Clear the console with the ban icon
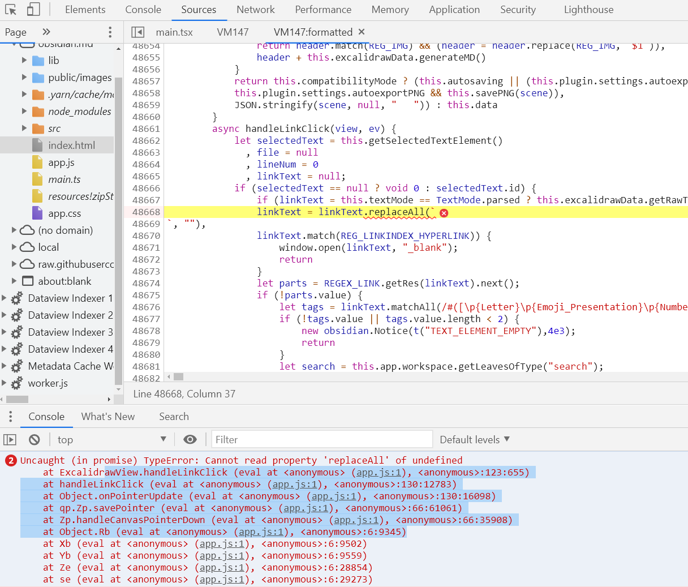This screenshot has width=688, height=587. (35, 439)
